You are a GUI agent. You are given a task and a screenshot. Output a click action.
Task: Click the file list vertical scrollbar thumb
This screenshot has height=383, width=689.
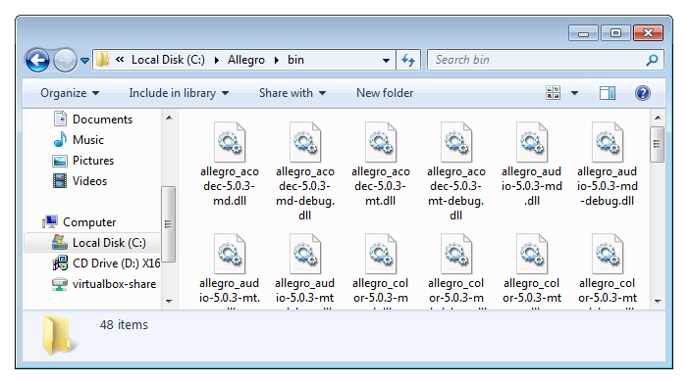click(x=658, y=144)
